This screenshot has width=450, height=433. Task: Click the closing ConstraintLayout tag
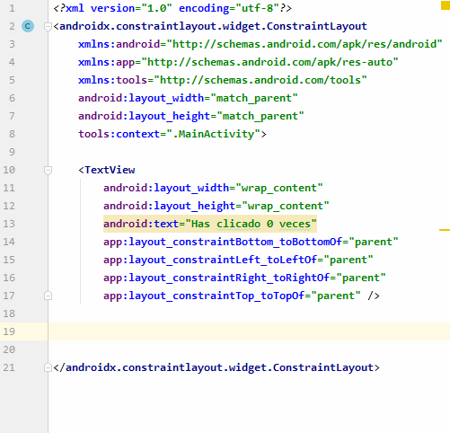point(216,367)
